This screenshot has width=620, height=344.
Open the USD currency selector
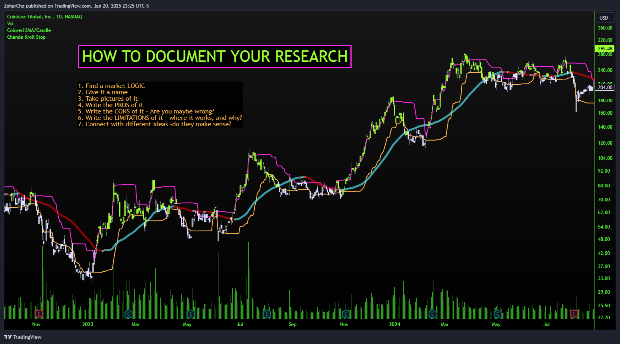coord(604,18)
